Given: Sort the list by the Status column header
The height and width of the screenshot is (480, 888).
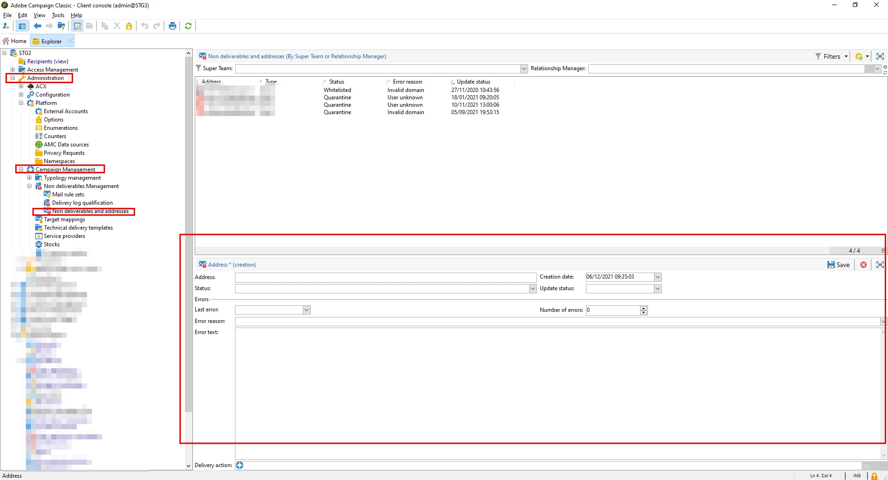Looking at the screenshot, I should pos(354,81).
